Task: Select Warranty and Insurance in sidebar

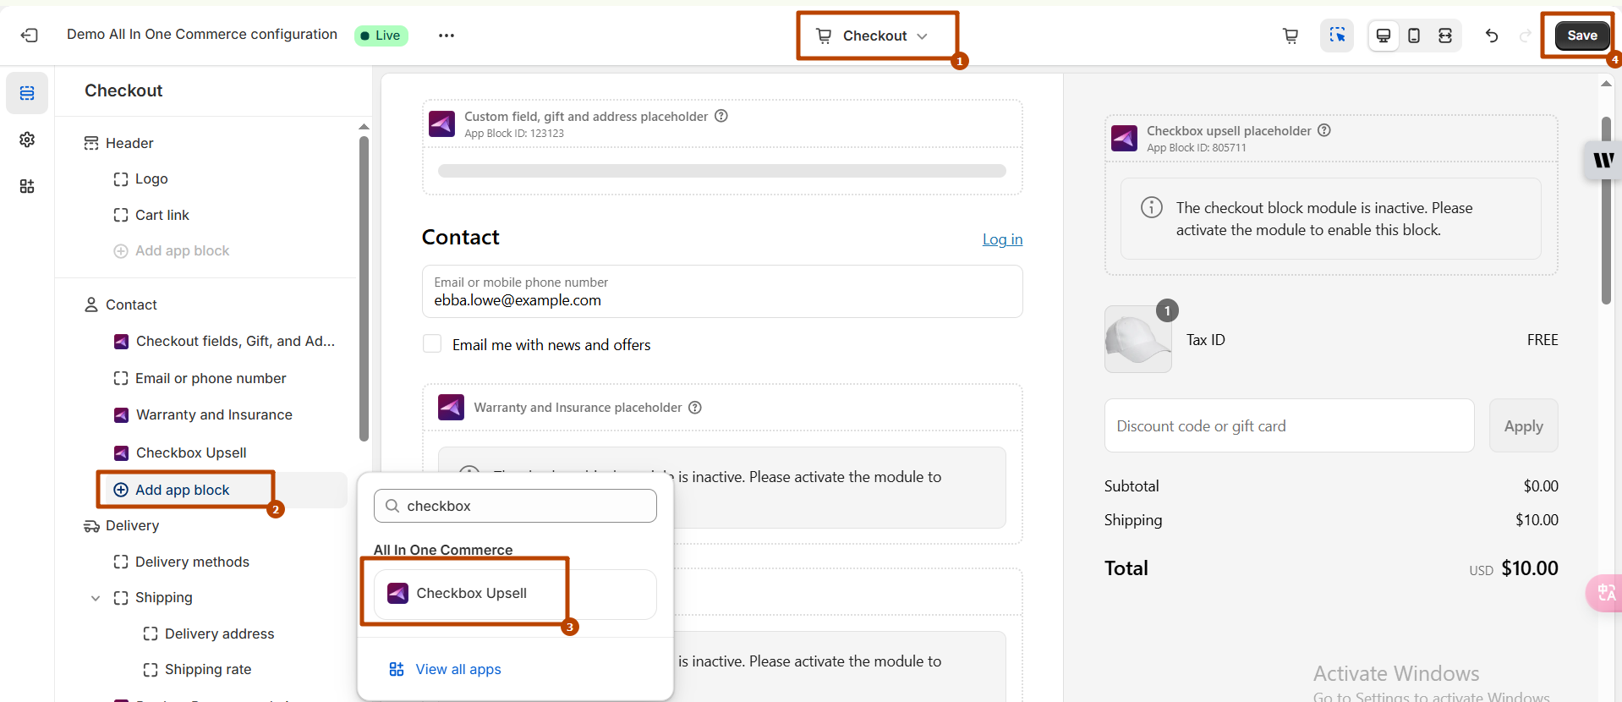Action: point(214,414)
